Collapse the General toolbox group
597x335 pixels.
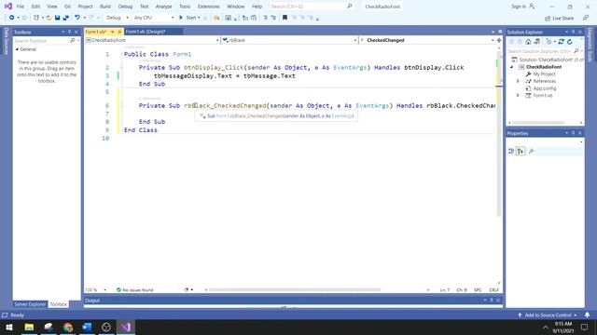pos(17,49)
